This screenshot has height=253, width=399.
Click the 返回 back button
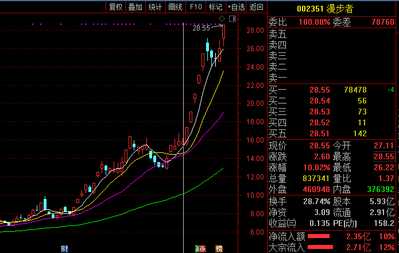257,7
